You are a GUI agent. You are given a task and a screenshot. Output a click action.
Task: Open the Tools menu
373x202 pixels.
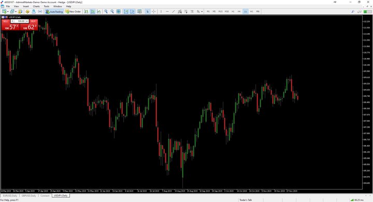(x=47, y=6)
